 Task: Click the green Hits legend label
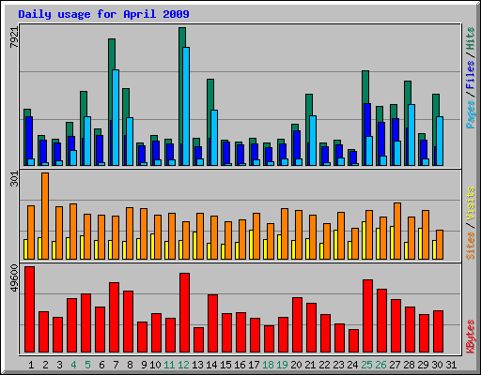tap(471, 38)
